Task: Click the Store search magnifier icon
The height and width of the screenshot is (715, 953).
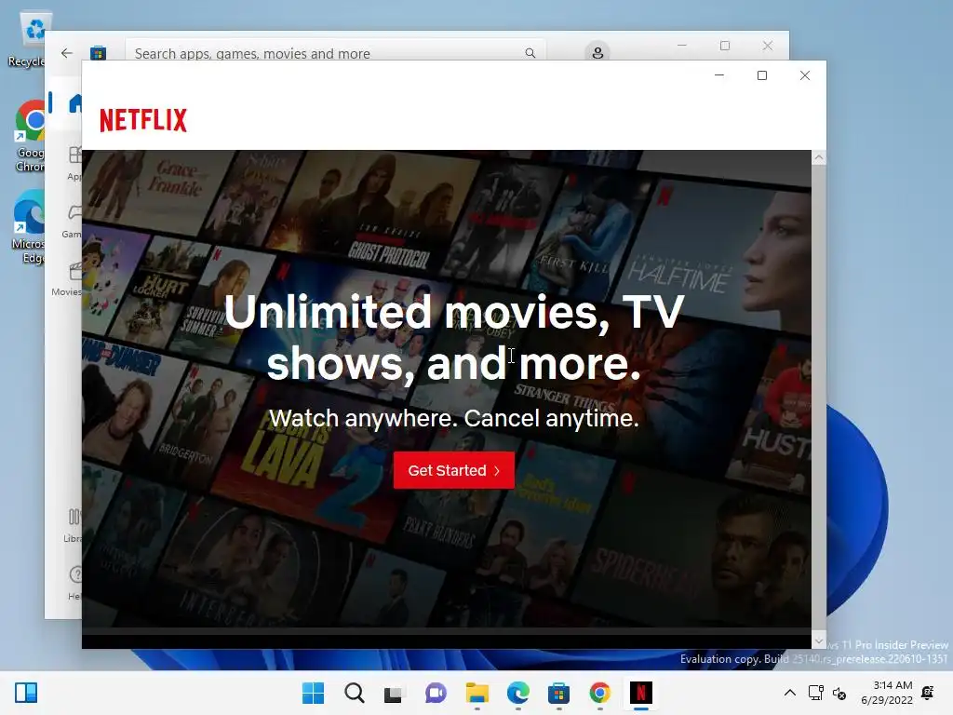Action: pos(530,53)
